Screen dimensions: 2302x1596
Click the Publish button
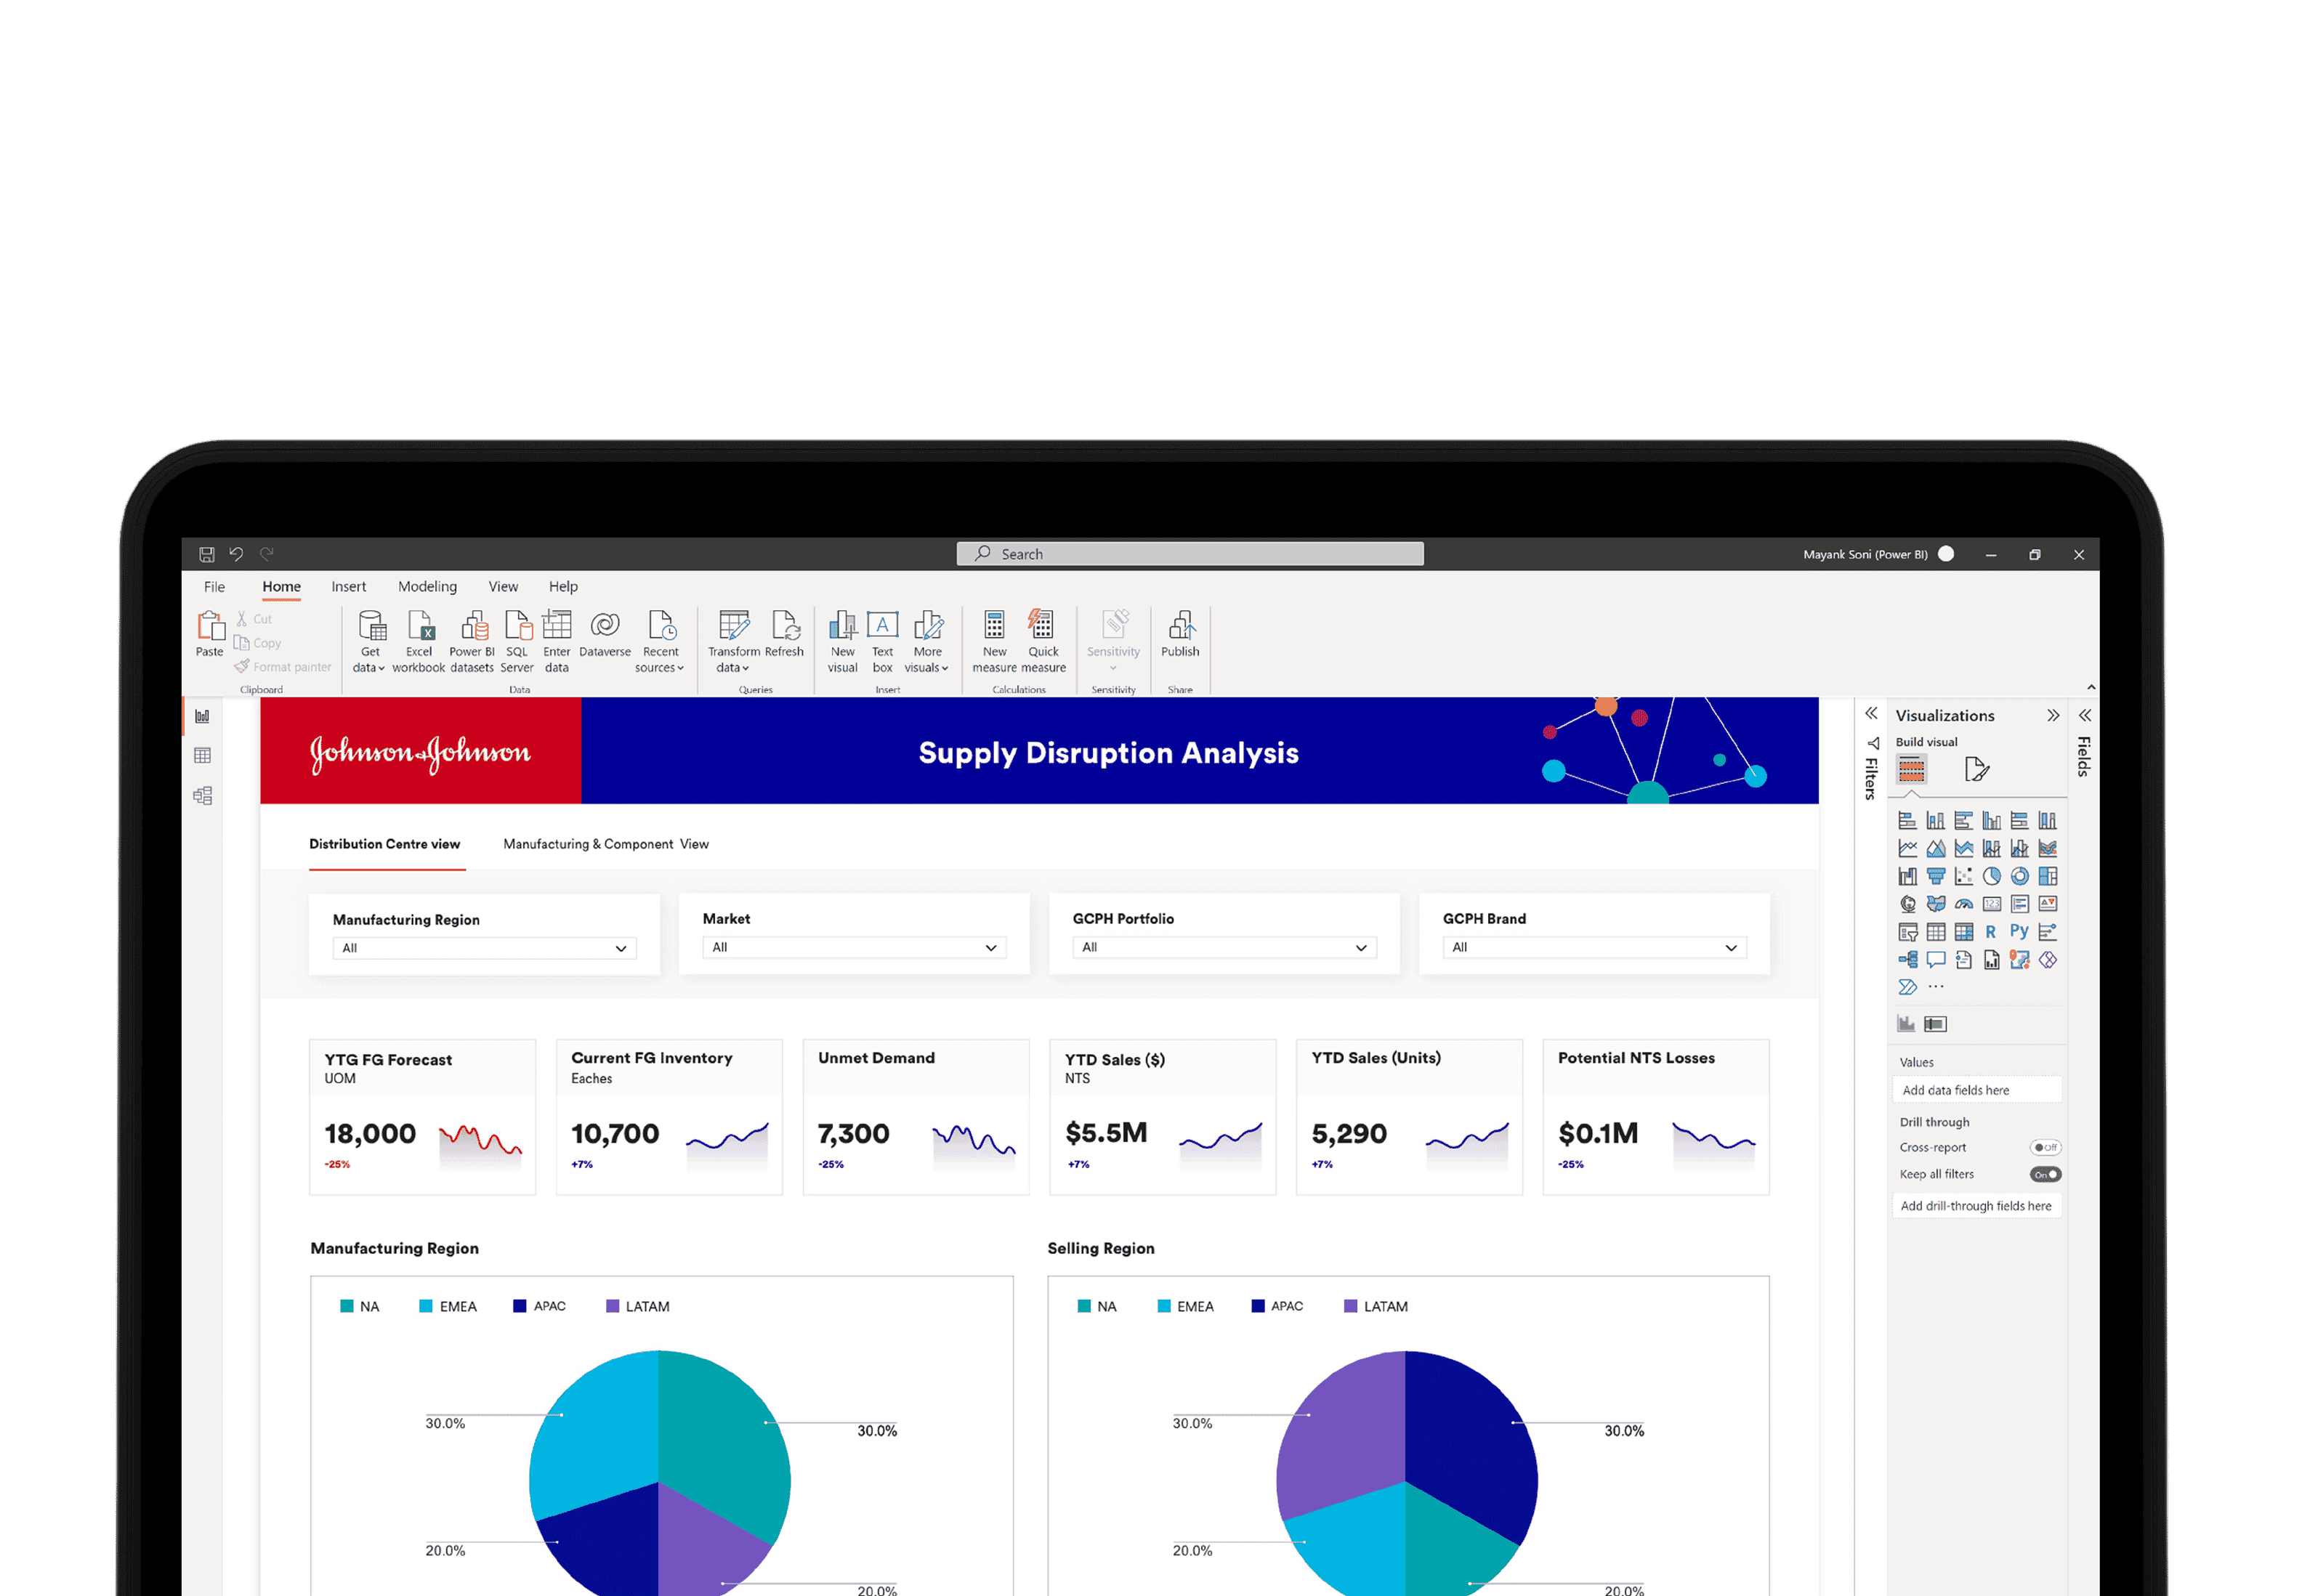coord(1180,634)
